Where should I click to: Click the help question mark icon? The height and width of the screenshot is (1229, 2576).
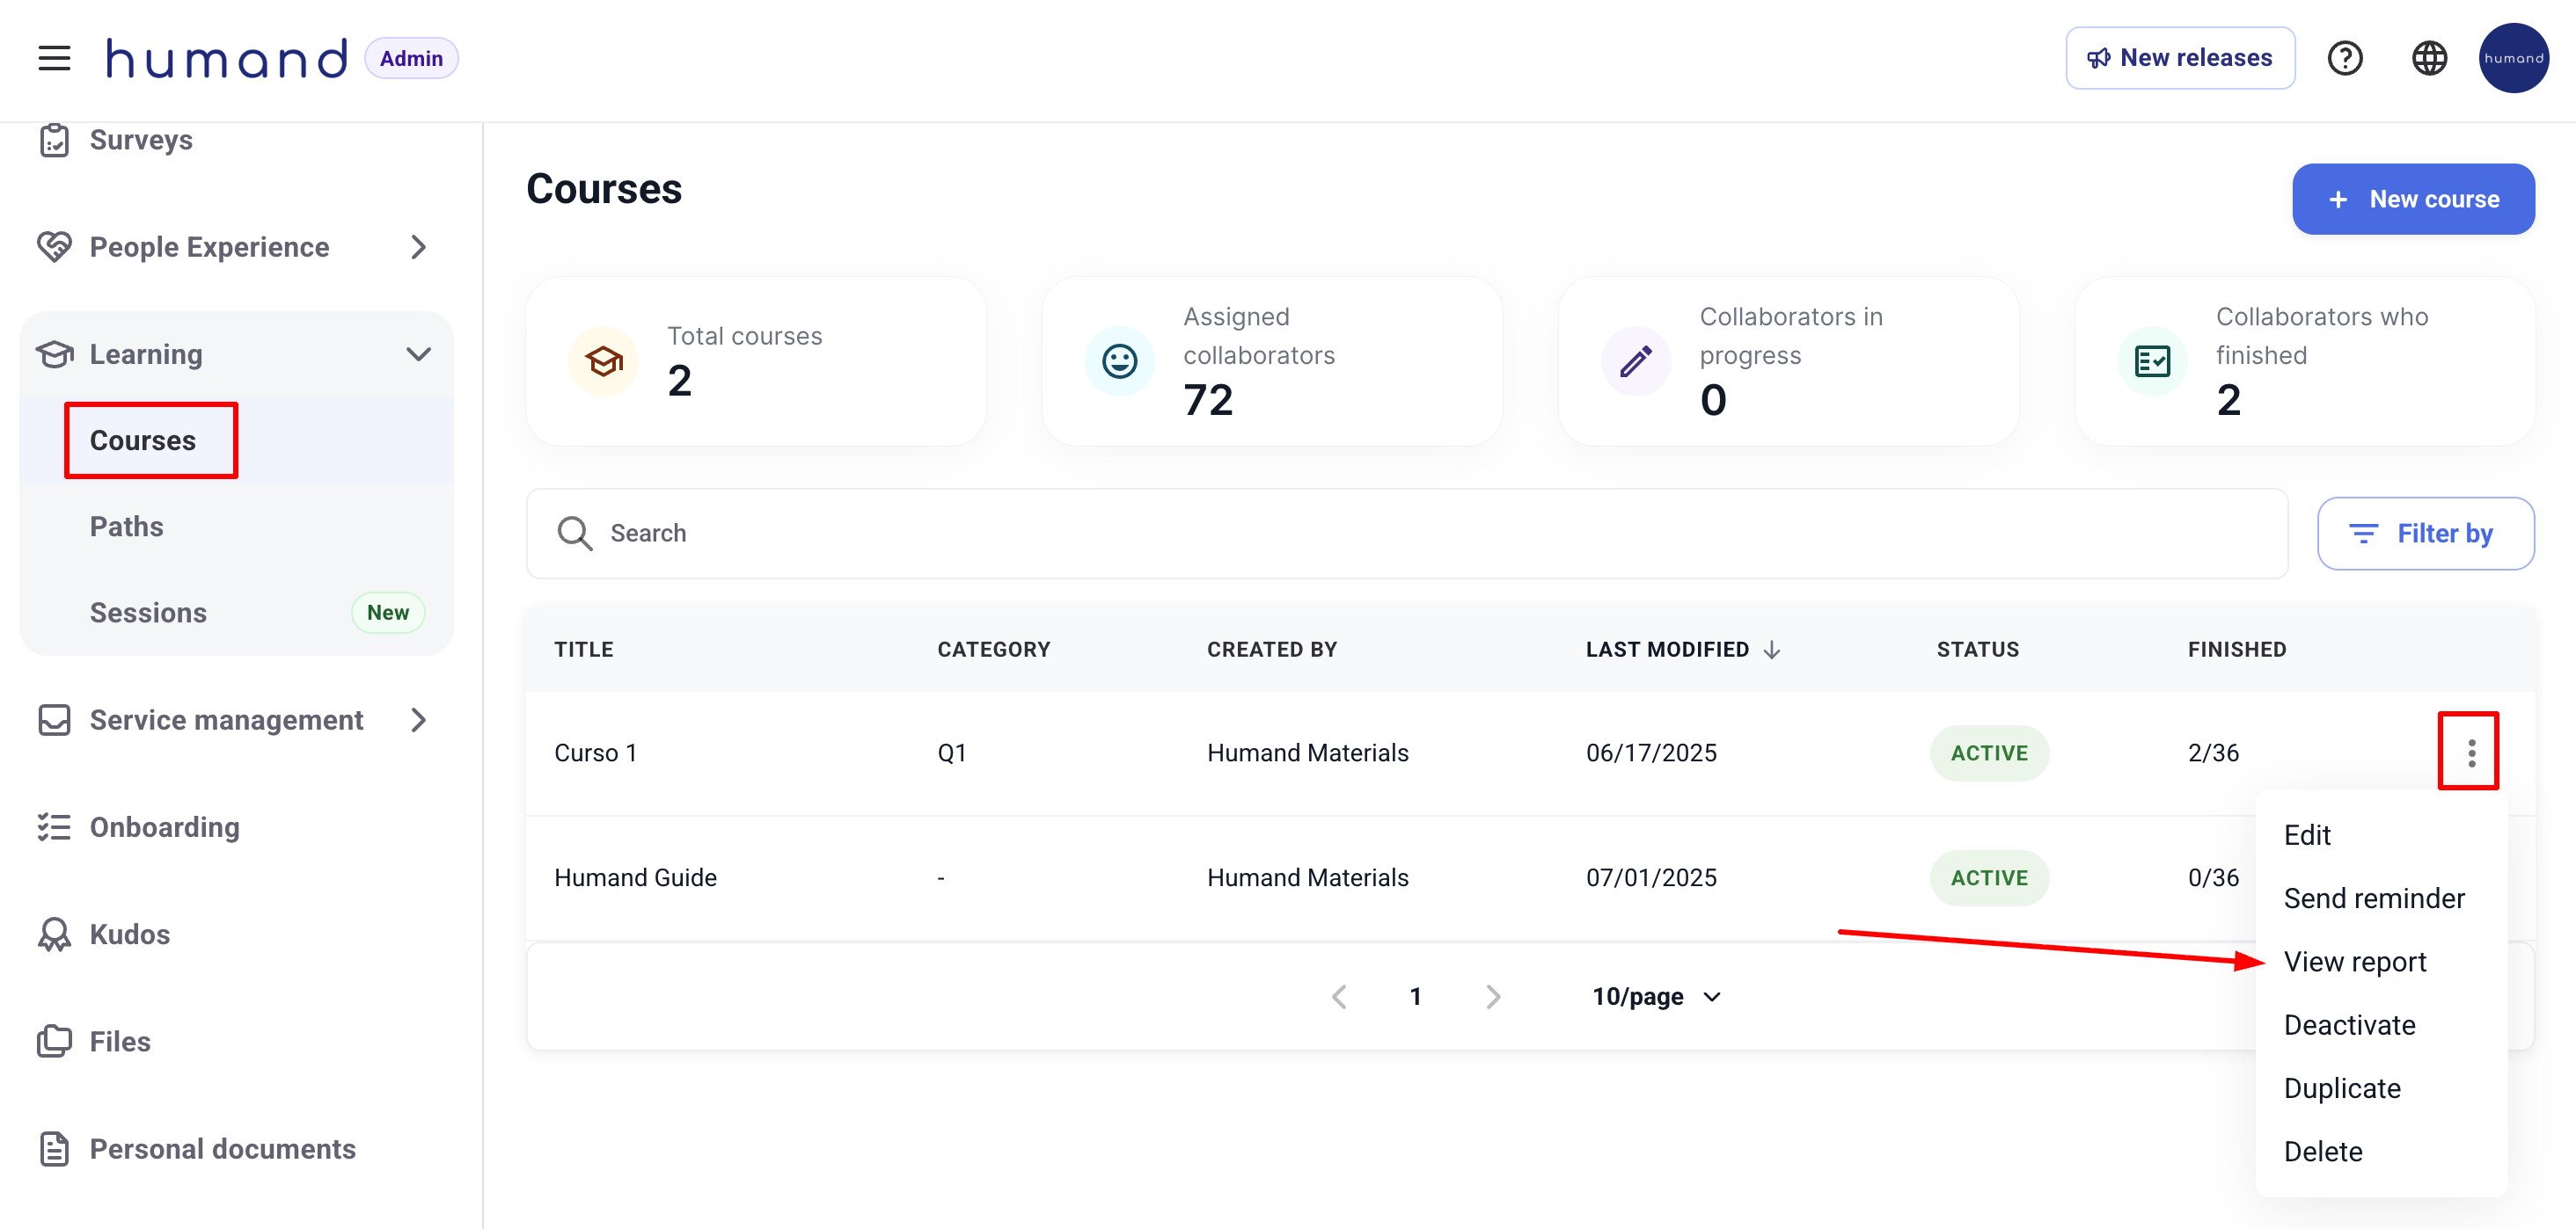click(x=2344, y=58)
